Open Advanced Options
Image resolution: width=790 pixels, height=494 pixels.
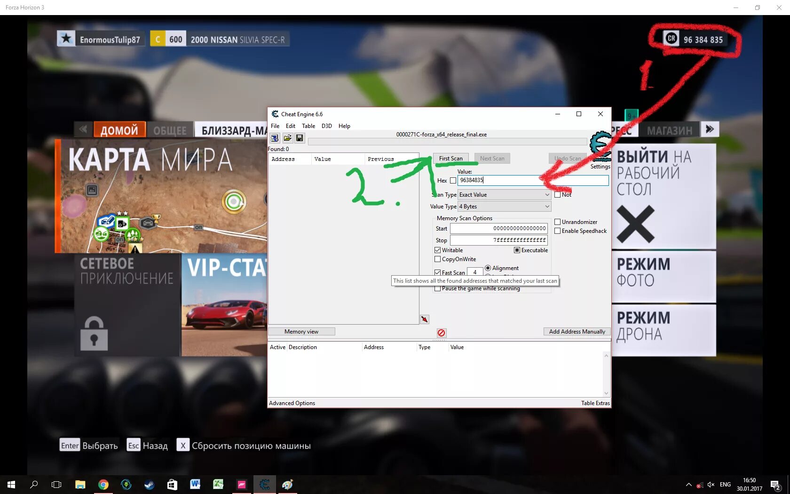(x=292, y=403)
